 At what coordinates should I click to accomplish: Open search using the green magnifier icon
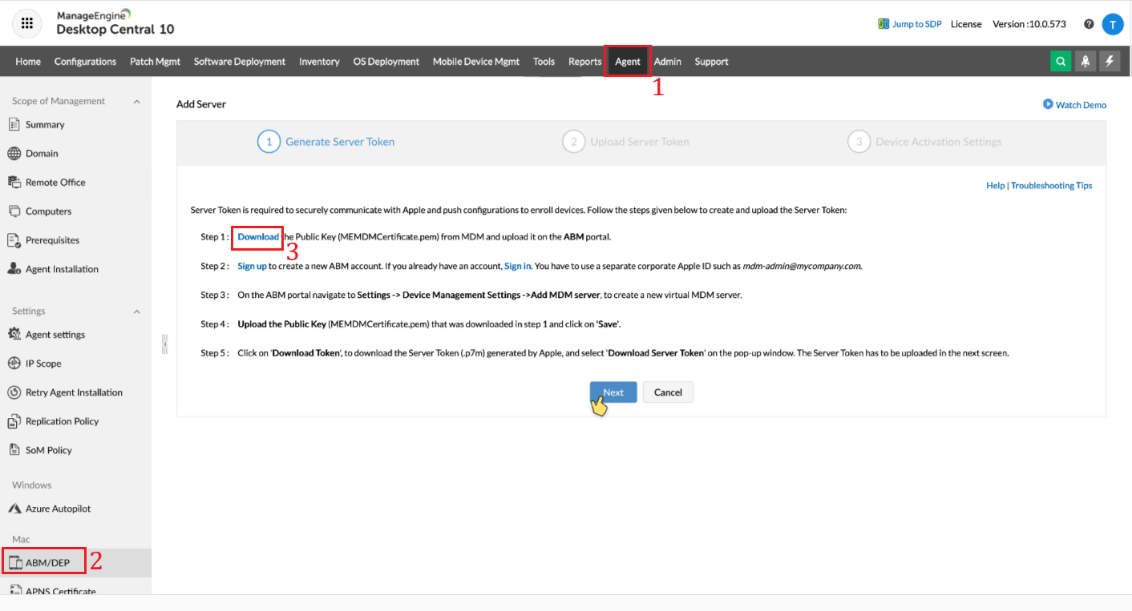click(x=1060, y=61)
